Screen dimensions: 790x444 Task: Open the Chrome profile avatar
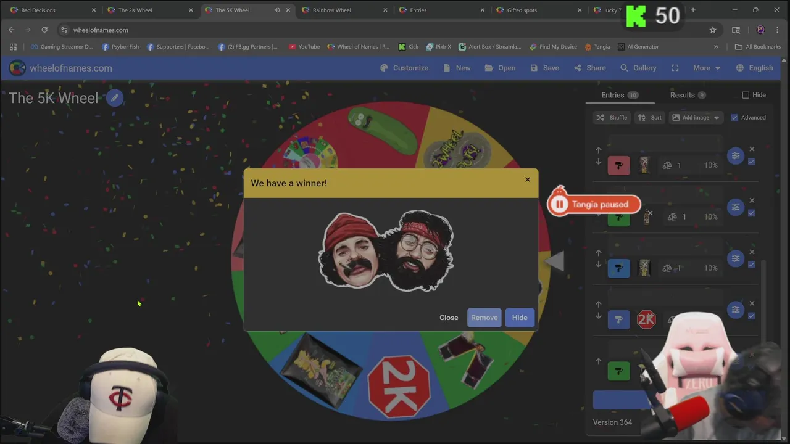pyautogui.click(x=760, y=30)
